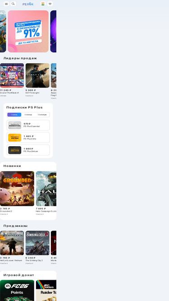Screen dimensions: 169x301
Task: Open The Sinking City 2 preorder
Action: coord(37,243)
